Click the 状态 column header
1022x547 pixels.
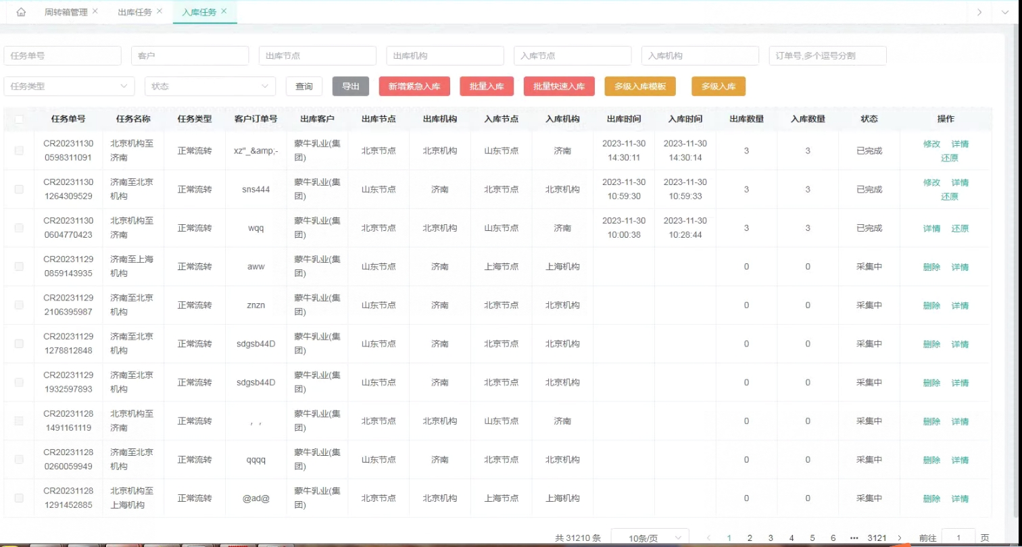(x=869, y=119)
